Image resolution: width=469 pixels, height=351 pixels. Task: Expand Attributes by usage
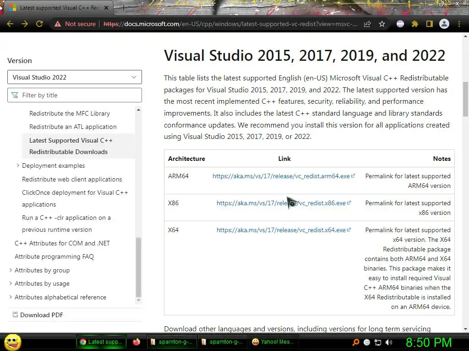pyautogui.click(x=11, y=283)
